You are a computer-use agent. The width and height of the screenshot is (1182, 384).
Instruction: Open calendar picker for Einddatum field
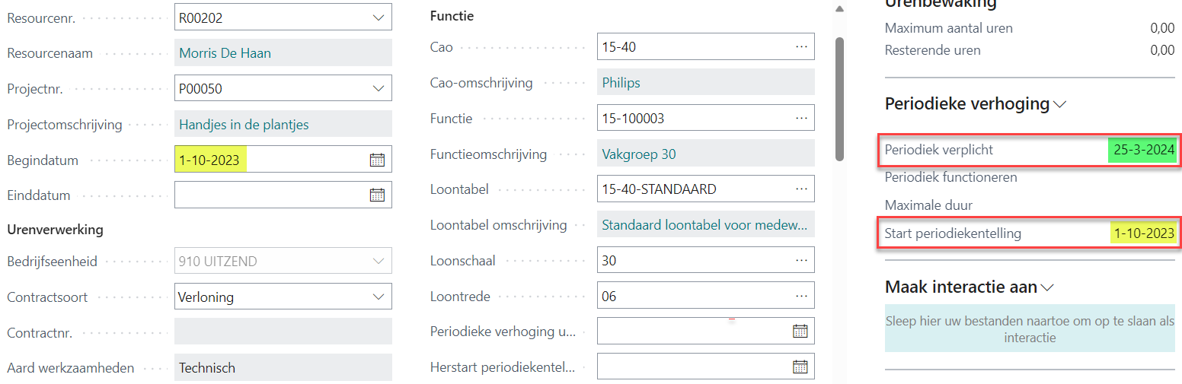coord(377,195)
